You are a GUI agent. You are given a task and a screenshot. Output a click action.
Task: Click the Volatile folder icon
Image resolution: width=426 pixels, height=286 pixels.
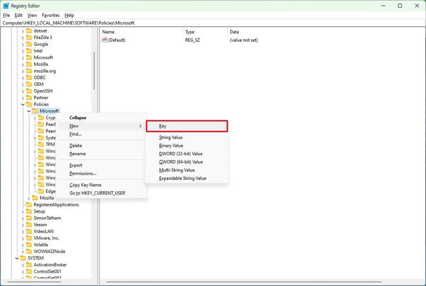pyautogui.click(x=29, y=244)
